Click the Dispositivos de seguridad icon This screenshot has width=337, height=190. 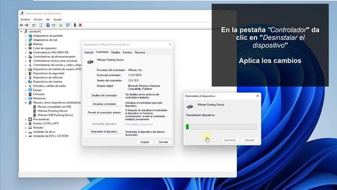tap(30, 73)
